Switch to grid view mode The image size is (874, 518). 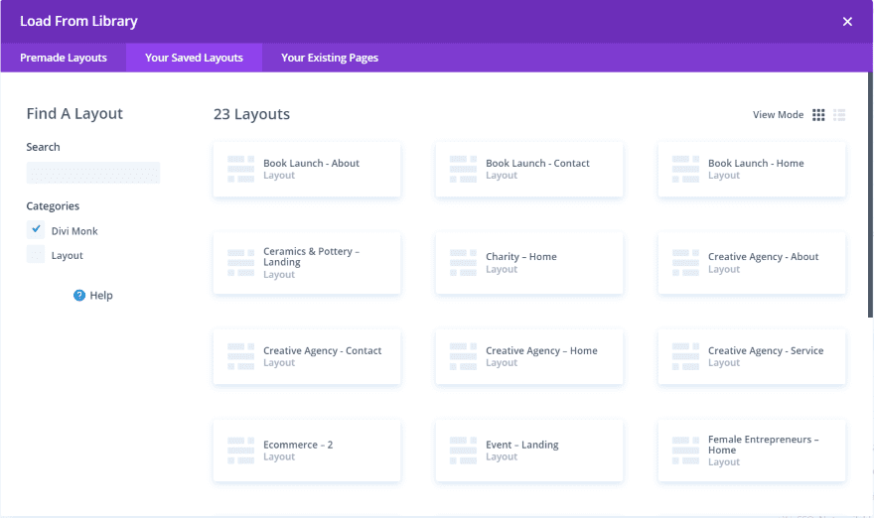[x=818, y=115]
